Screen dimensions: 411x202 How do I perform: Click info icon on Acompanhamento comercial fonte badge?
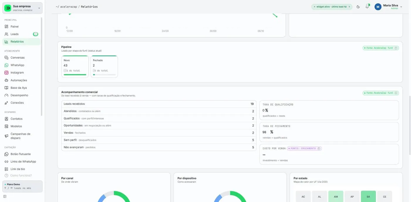click(x=396, y=93)
